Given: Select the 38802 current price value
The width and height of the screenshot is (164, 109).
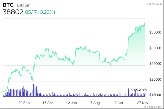Looking at the screenshot, I should pyautogui.click(x=13, y=12).
